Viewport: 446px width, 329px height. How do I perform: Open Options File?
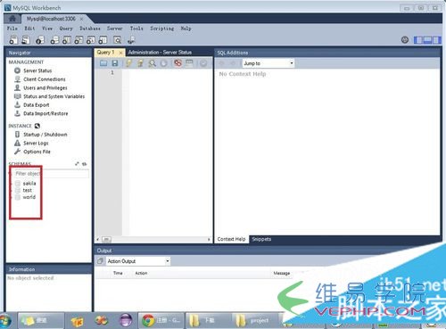[x=37, y=152]
